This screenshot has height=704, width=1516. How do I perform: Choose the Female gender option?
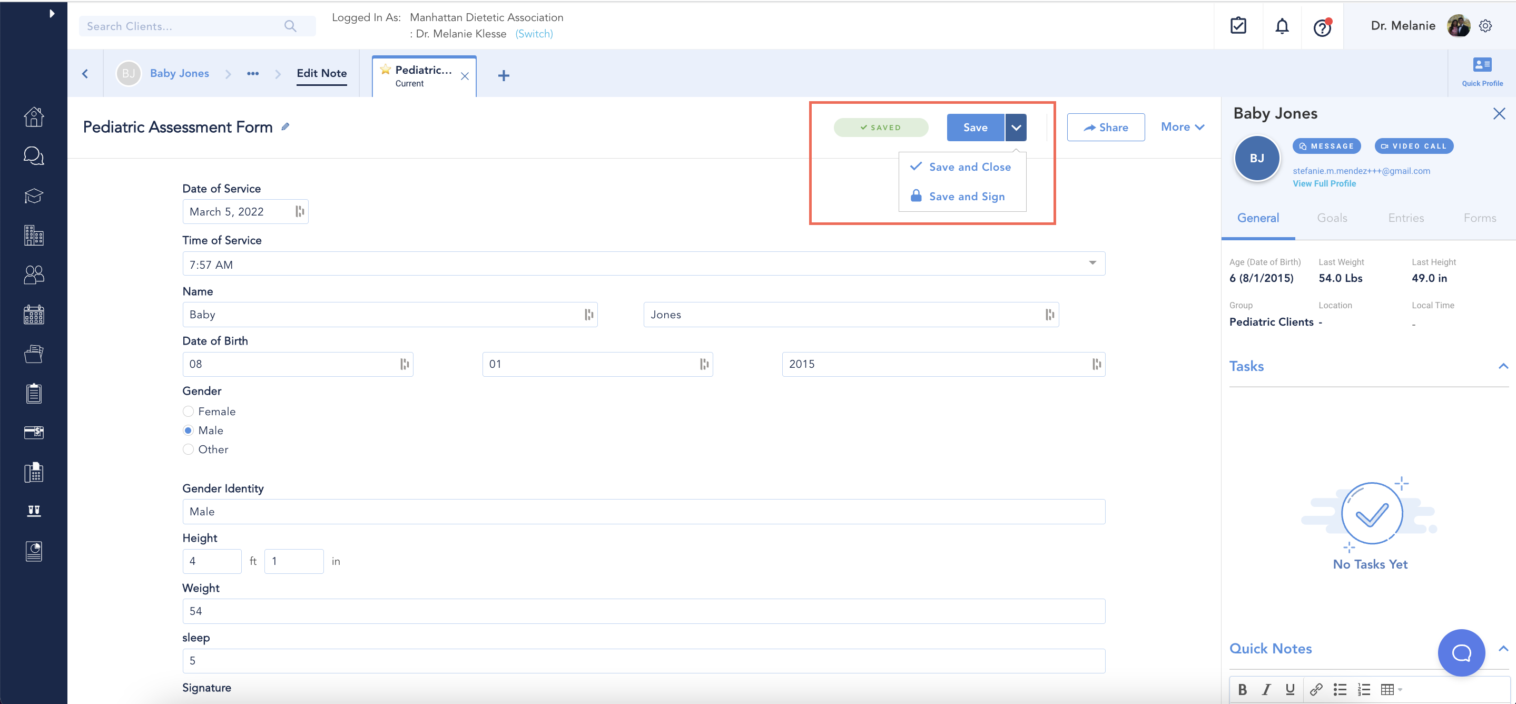coord(189,411)
